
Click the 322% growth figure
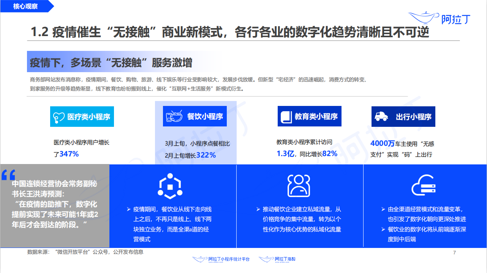[x=206, y=155]
